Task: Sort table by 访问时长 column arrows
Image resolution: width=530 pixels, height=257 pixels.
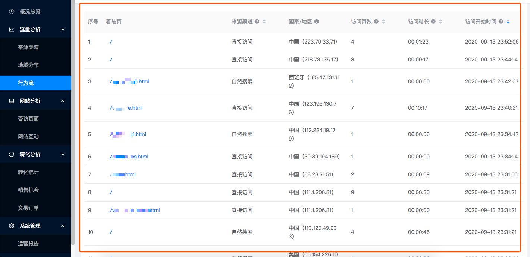Action: (440, 22)
